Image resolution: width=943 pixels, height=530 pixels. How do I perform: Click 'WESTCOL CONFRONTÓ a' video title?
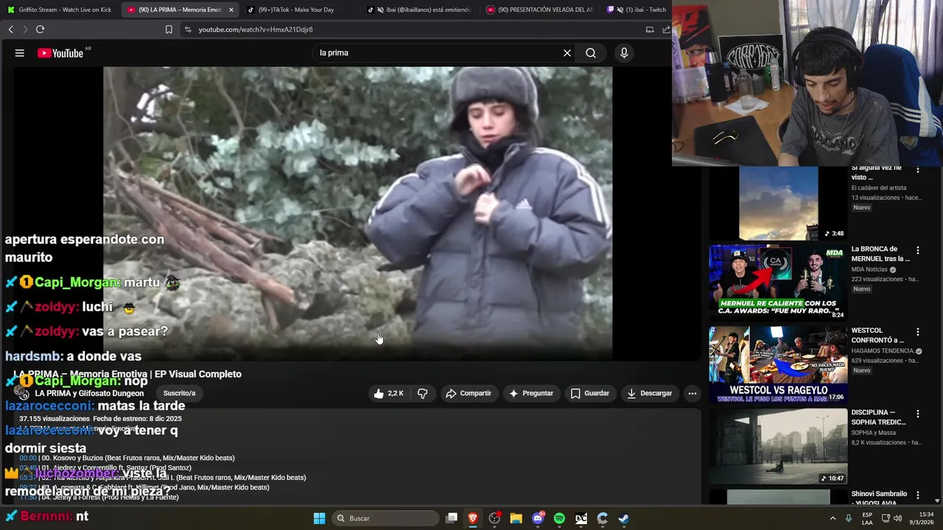tap(877, 335)
